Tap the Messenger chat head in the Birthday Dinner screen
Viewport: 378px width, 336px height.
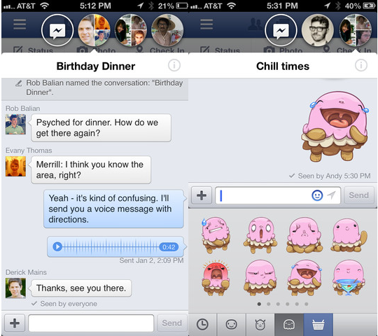pyautogui.click(x=57, y=30)
